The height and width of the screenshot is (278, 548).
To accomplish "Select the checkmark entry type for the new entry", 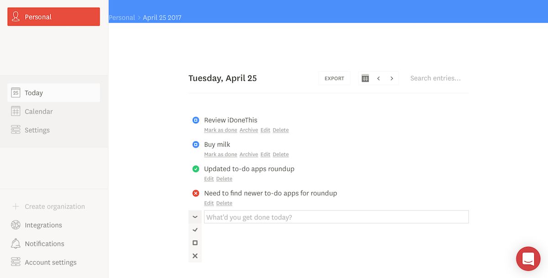I will coord(195,230).
